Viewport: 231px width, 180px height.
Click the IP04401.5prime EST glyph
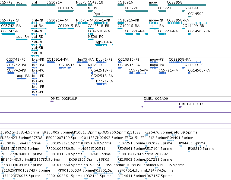[x=193, y=146]
